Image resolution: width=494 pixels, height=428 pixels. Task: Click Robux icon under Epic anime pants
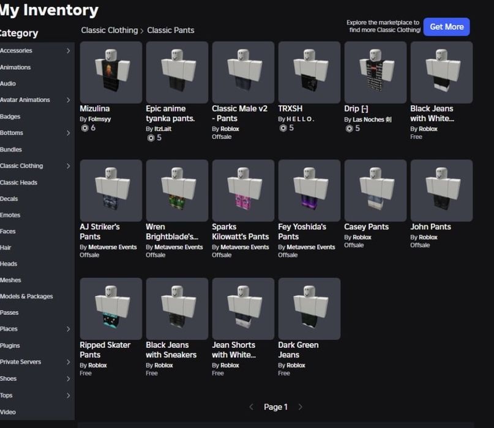(151, 138)
